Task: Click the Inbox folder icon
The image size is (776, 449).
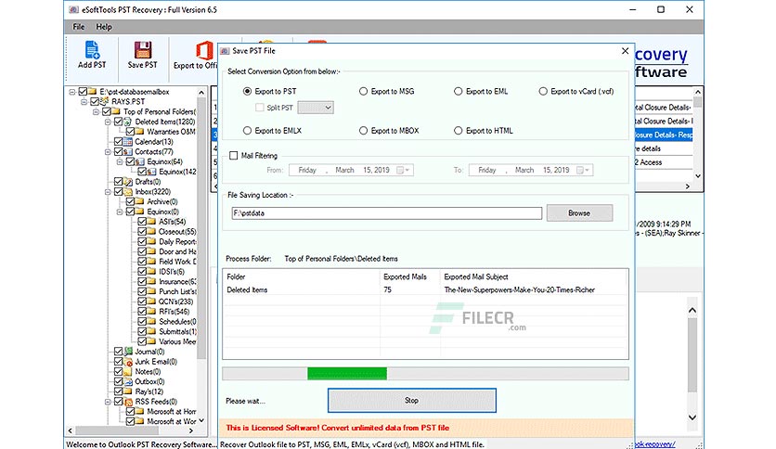Action: coord(128,191)
